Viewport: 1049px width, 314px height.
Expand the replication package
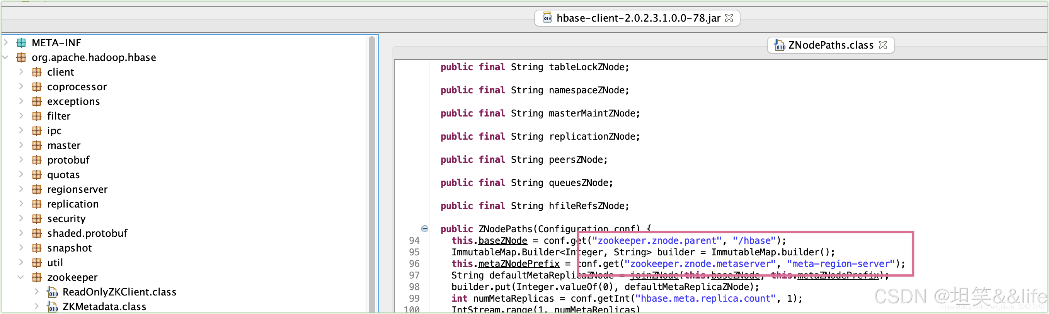tap(21, 203)
